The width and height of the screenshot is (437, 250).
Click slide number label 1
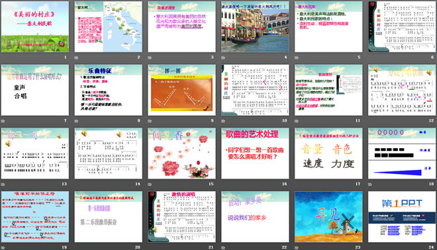pos(66,58)
